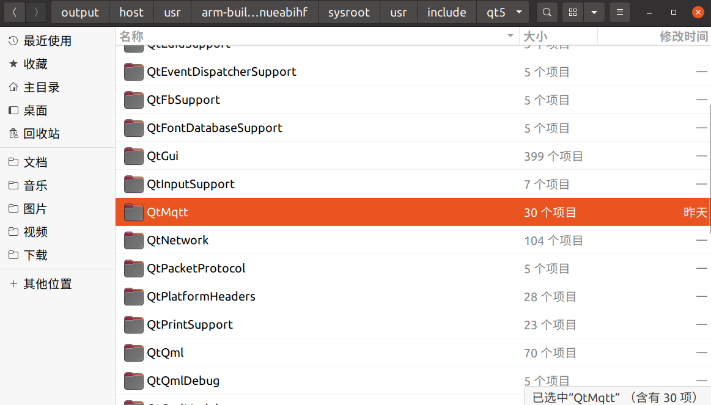Viewport: 711px width, 405px height.
Task: Select QtPrintSupport folder icon
Action: [134, 324]
